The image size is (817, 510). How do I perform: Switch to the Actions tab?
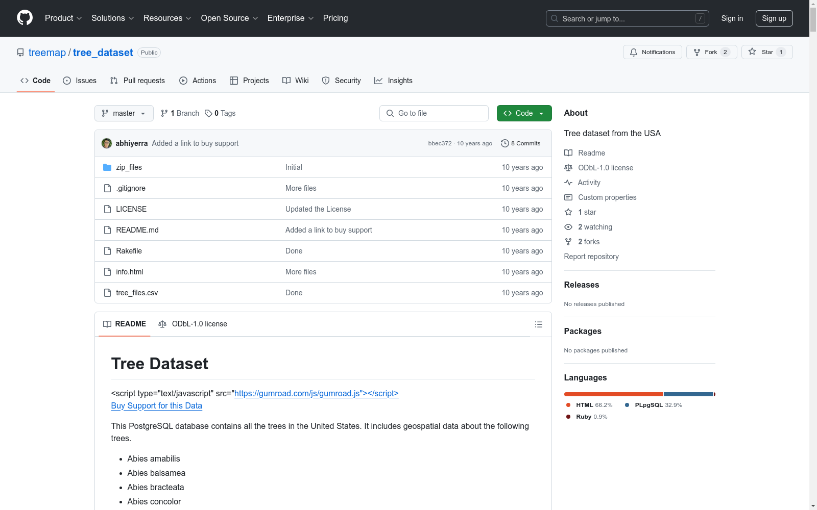198,81
